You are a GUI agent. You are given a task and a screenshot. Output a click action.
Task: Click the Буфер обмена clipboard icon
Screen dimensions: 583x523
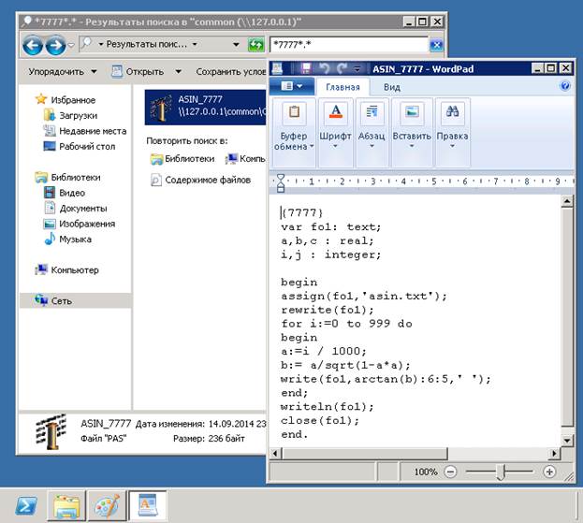[x=294, y=112]
